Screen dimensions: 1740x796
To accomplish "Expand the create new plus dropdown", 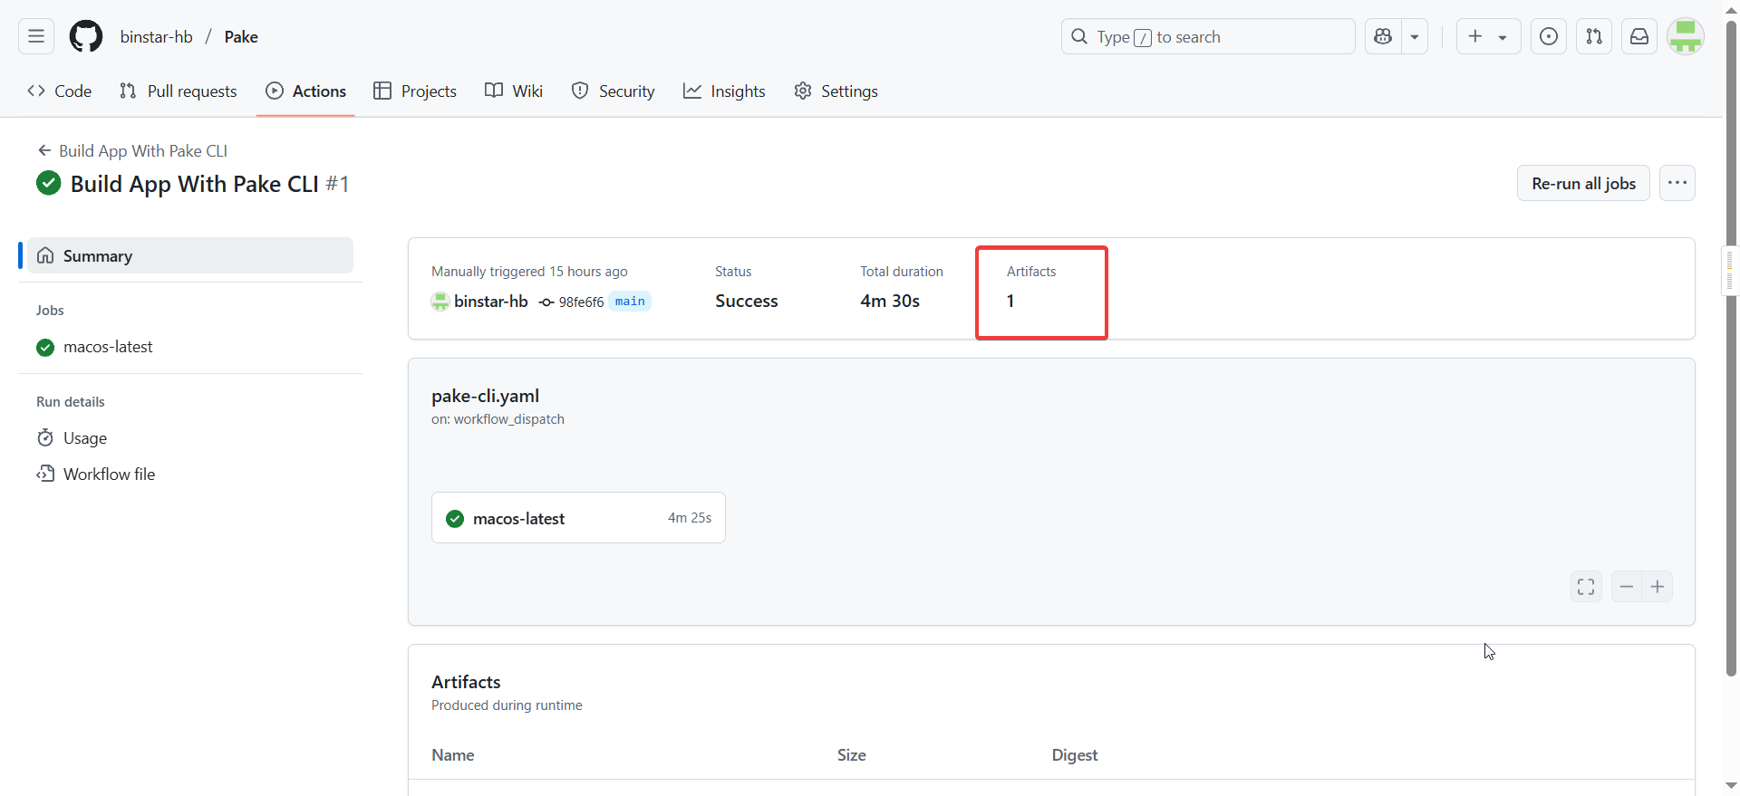I will [x=1488, y=36].
